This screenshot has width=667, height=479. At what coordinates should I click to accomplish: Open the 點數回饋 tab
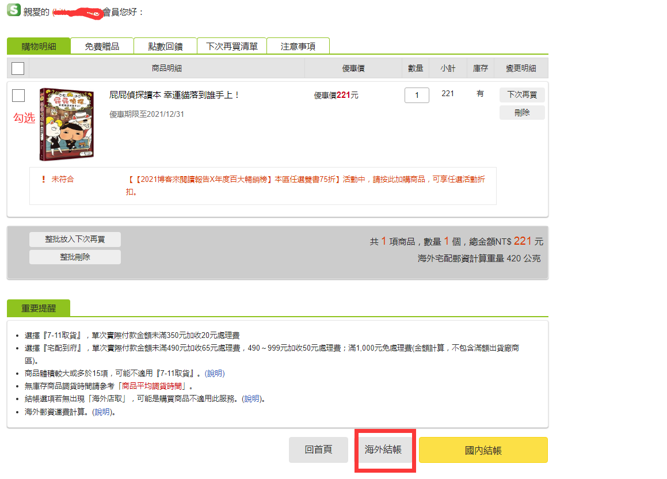click(165, 47)
